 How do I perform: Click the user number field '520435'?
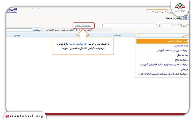(x=172, y=25)
